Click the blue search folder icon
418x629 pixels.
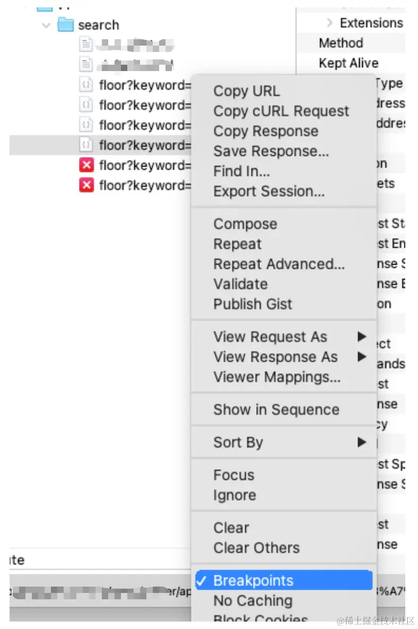point(65,24)
